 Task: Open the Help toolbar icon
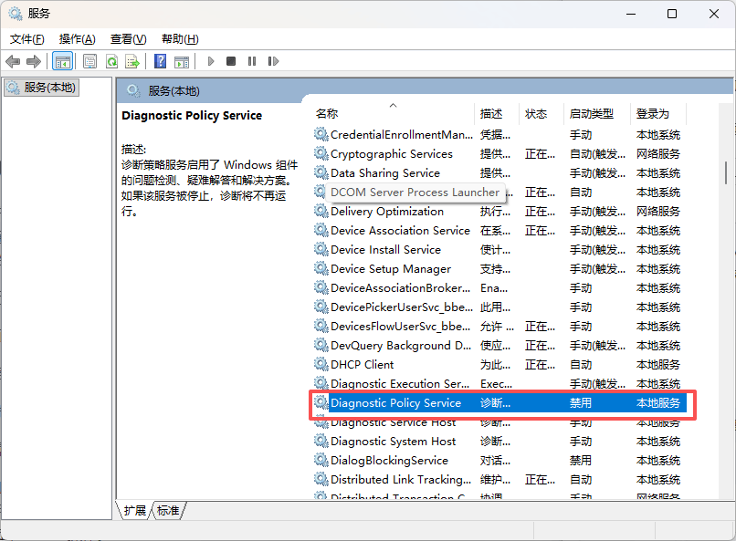(x=160, y=61)
